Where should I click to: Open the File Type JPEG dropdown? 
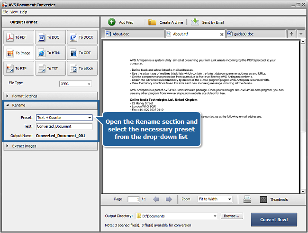[75, 84]
